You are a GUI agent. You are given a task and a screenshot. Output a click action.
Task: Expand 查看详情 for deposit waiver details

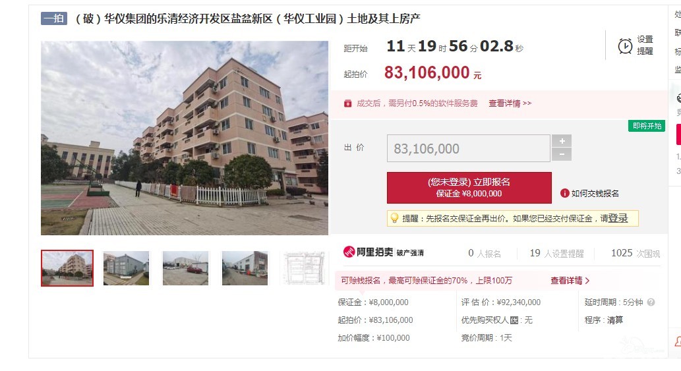570,281
